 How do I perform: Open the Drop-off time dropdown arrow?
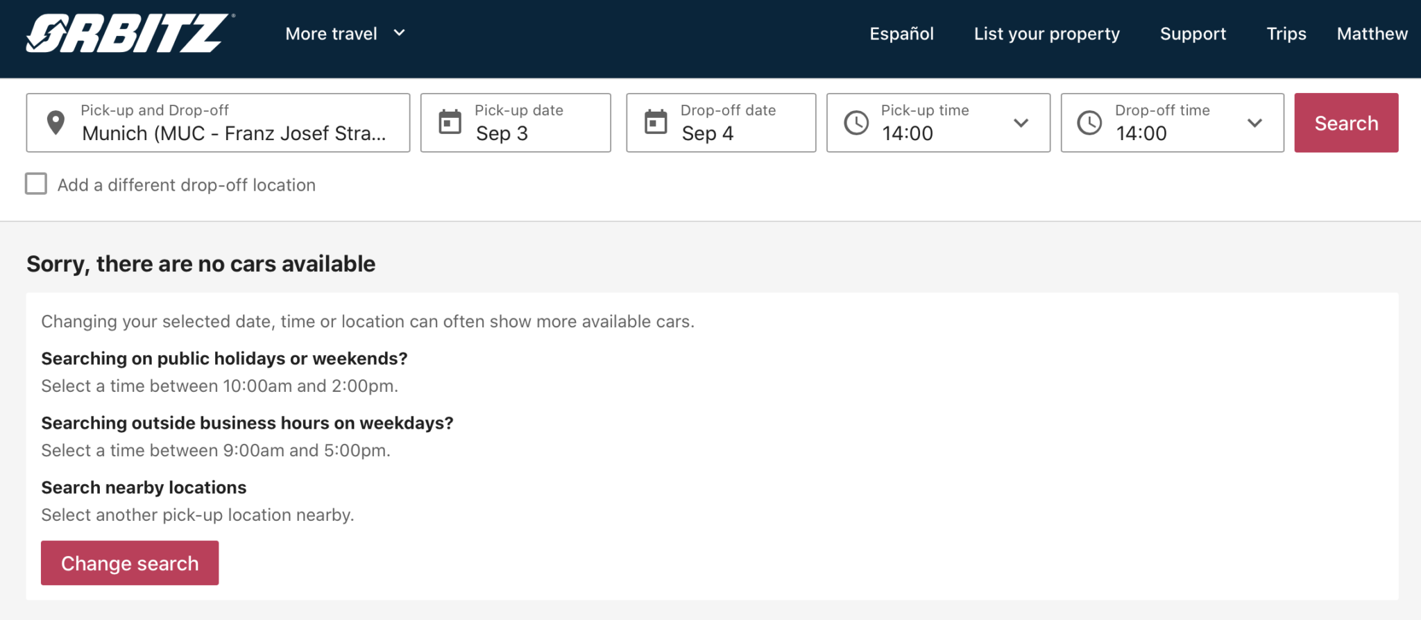tap(1254, 123)
